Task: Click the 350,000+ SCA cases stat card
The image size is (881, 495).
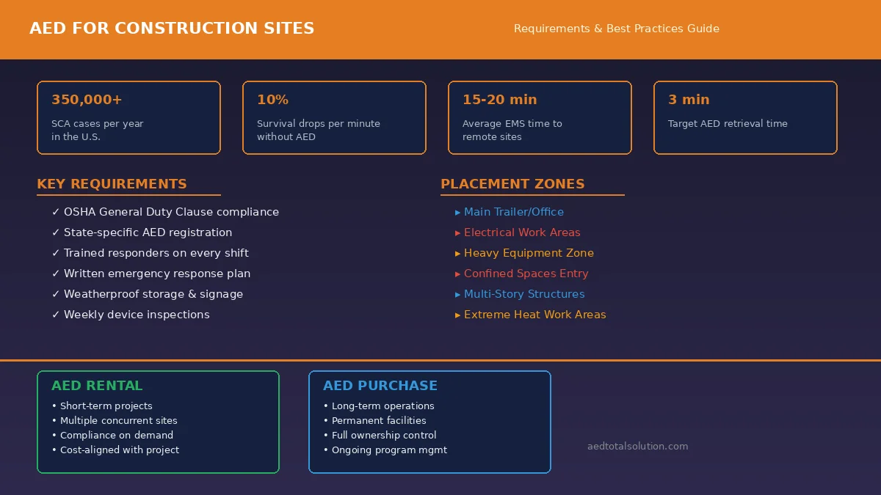Action: (x=128, y=117)
